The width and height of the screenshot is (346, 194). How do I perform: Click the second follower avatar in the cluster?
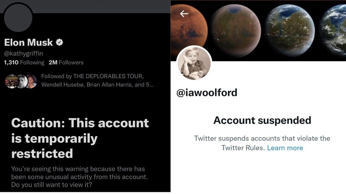coord(22,81)
